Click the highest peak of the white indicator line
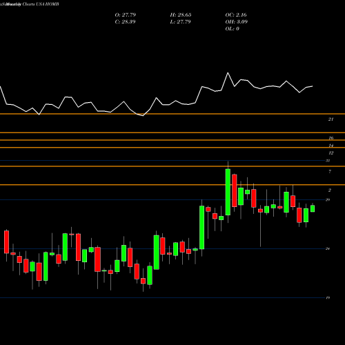 [228, 73]
